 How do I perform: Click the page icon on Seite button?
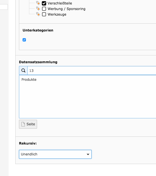(x=23, y=124)
